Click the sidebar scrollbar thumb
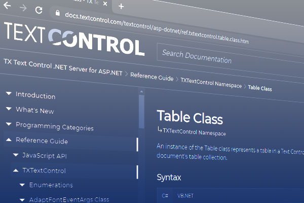 pos(141,112)
